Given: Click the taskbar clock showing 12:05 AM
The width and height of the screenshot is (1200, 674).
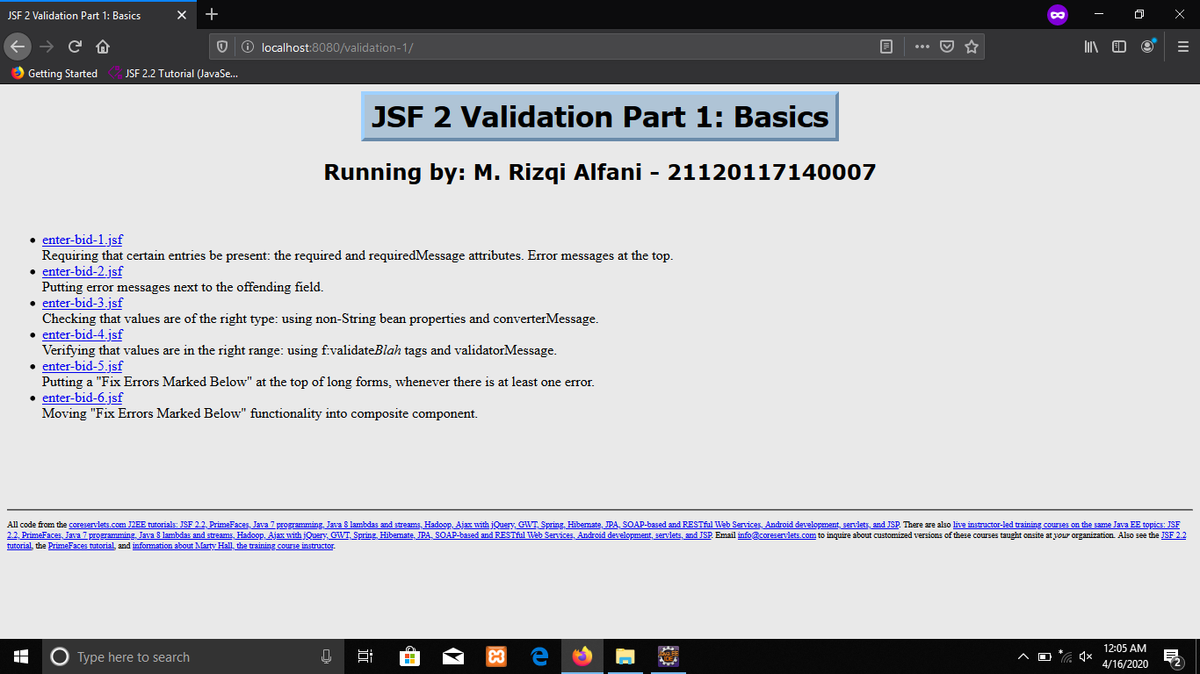Looking at the screenshot, I should pos(1125,656).
